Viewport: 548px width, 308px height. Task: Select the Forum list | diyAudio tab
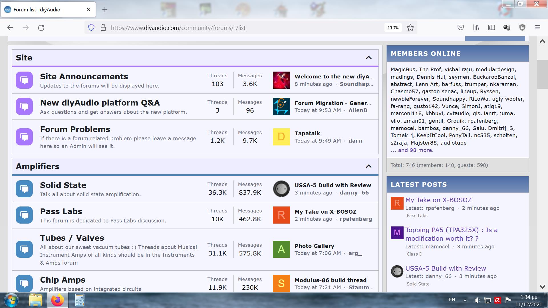point(48,10)
